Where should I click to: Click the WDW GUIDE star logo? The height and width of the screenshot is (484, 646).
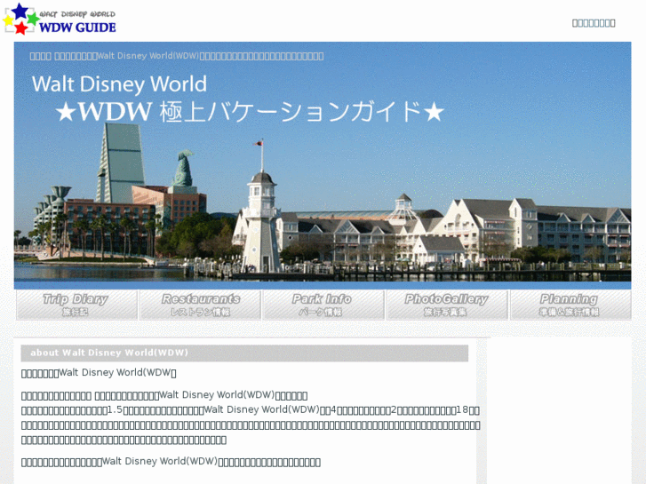tap(60, 19)
